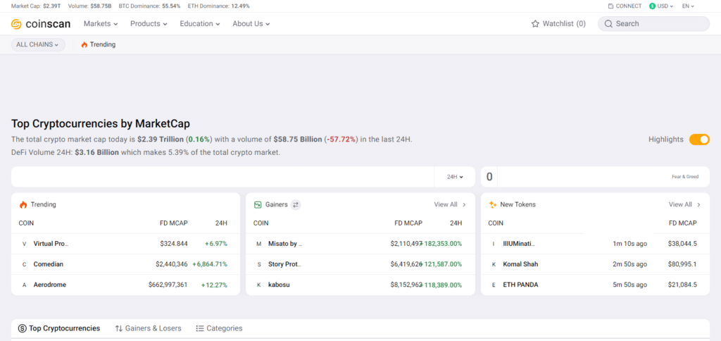This screenshot has height=341, width=721.
Task: Click the Gainers chart icon
Action: 258,204
